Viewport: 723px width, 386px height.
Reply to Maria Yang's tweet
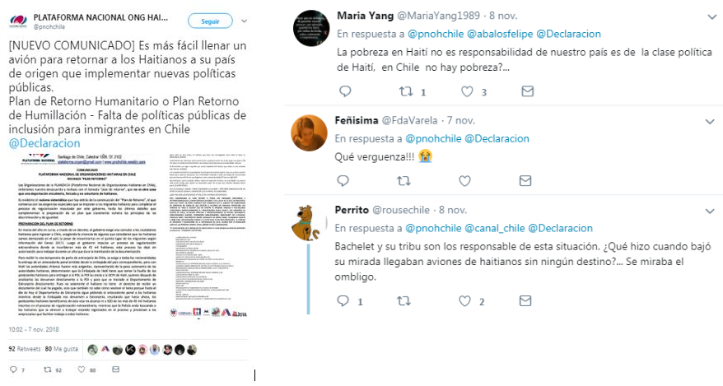click(x=345, y=91)
